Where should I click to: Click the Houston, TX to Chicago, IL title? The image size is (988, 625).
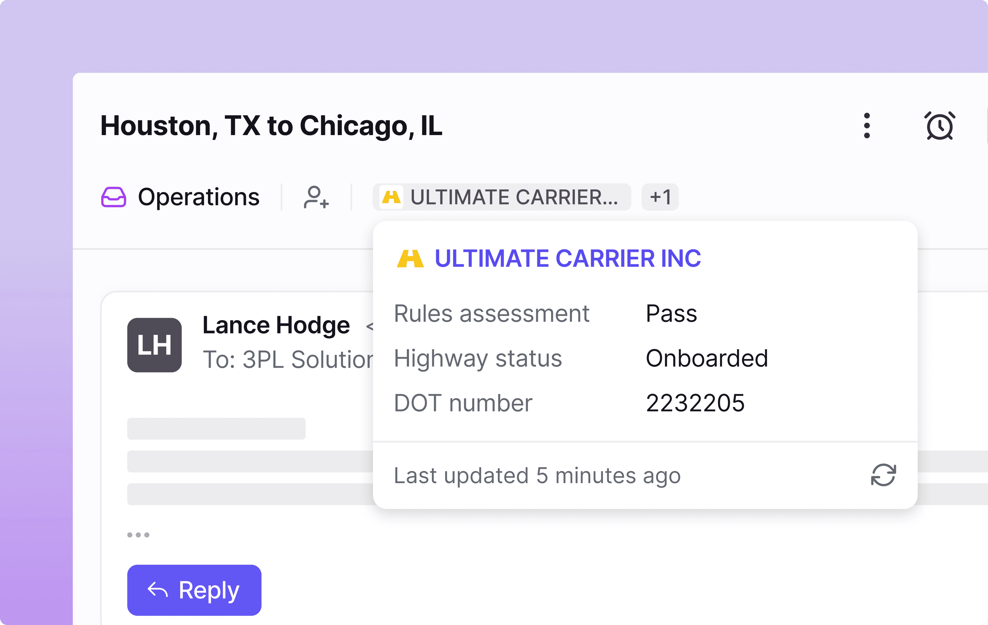(x=271, y=126)
